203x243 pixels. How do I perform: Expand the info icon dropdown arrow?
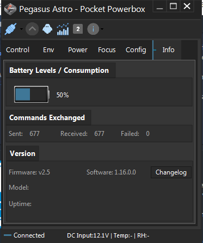pos(102,29)
